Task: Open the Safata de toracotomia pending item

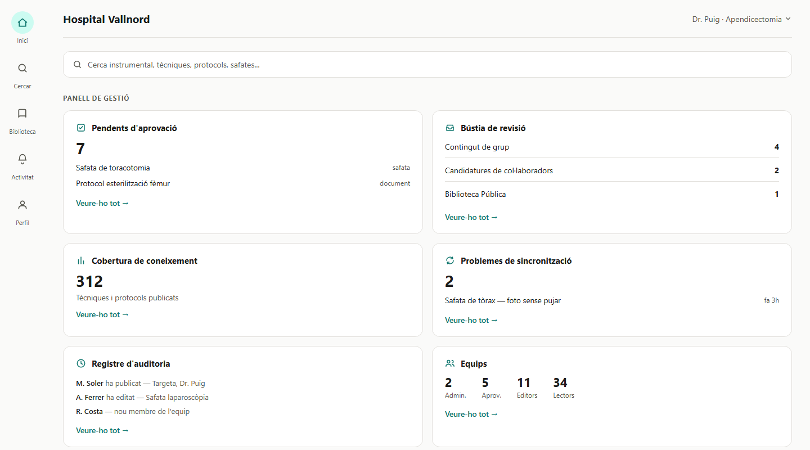Action: [x=243, y=168]
